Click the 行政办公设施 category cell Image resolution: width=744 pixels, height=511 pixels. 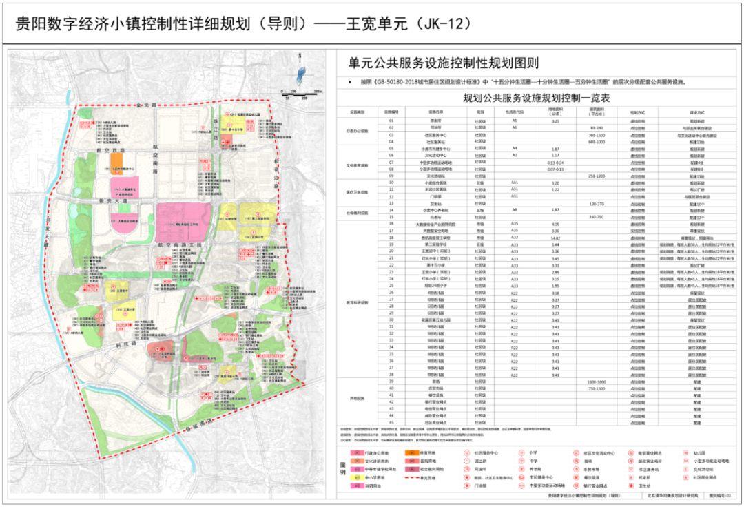pyautogui.click(x=358, y=132)
